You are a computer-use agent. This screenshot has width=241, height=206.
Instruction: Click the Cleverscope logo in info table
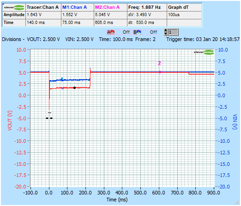click(x=14, y=7)
